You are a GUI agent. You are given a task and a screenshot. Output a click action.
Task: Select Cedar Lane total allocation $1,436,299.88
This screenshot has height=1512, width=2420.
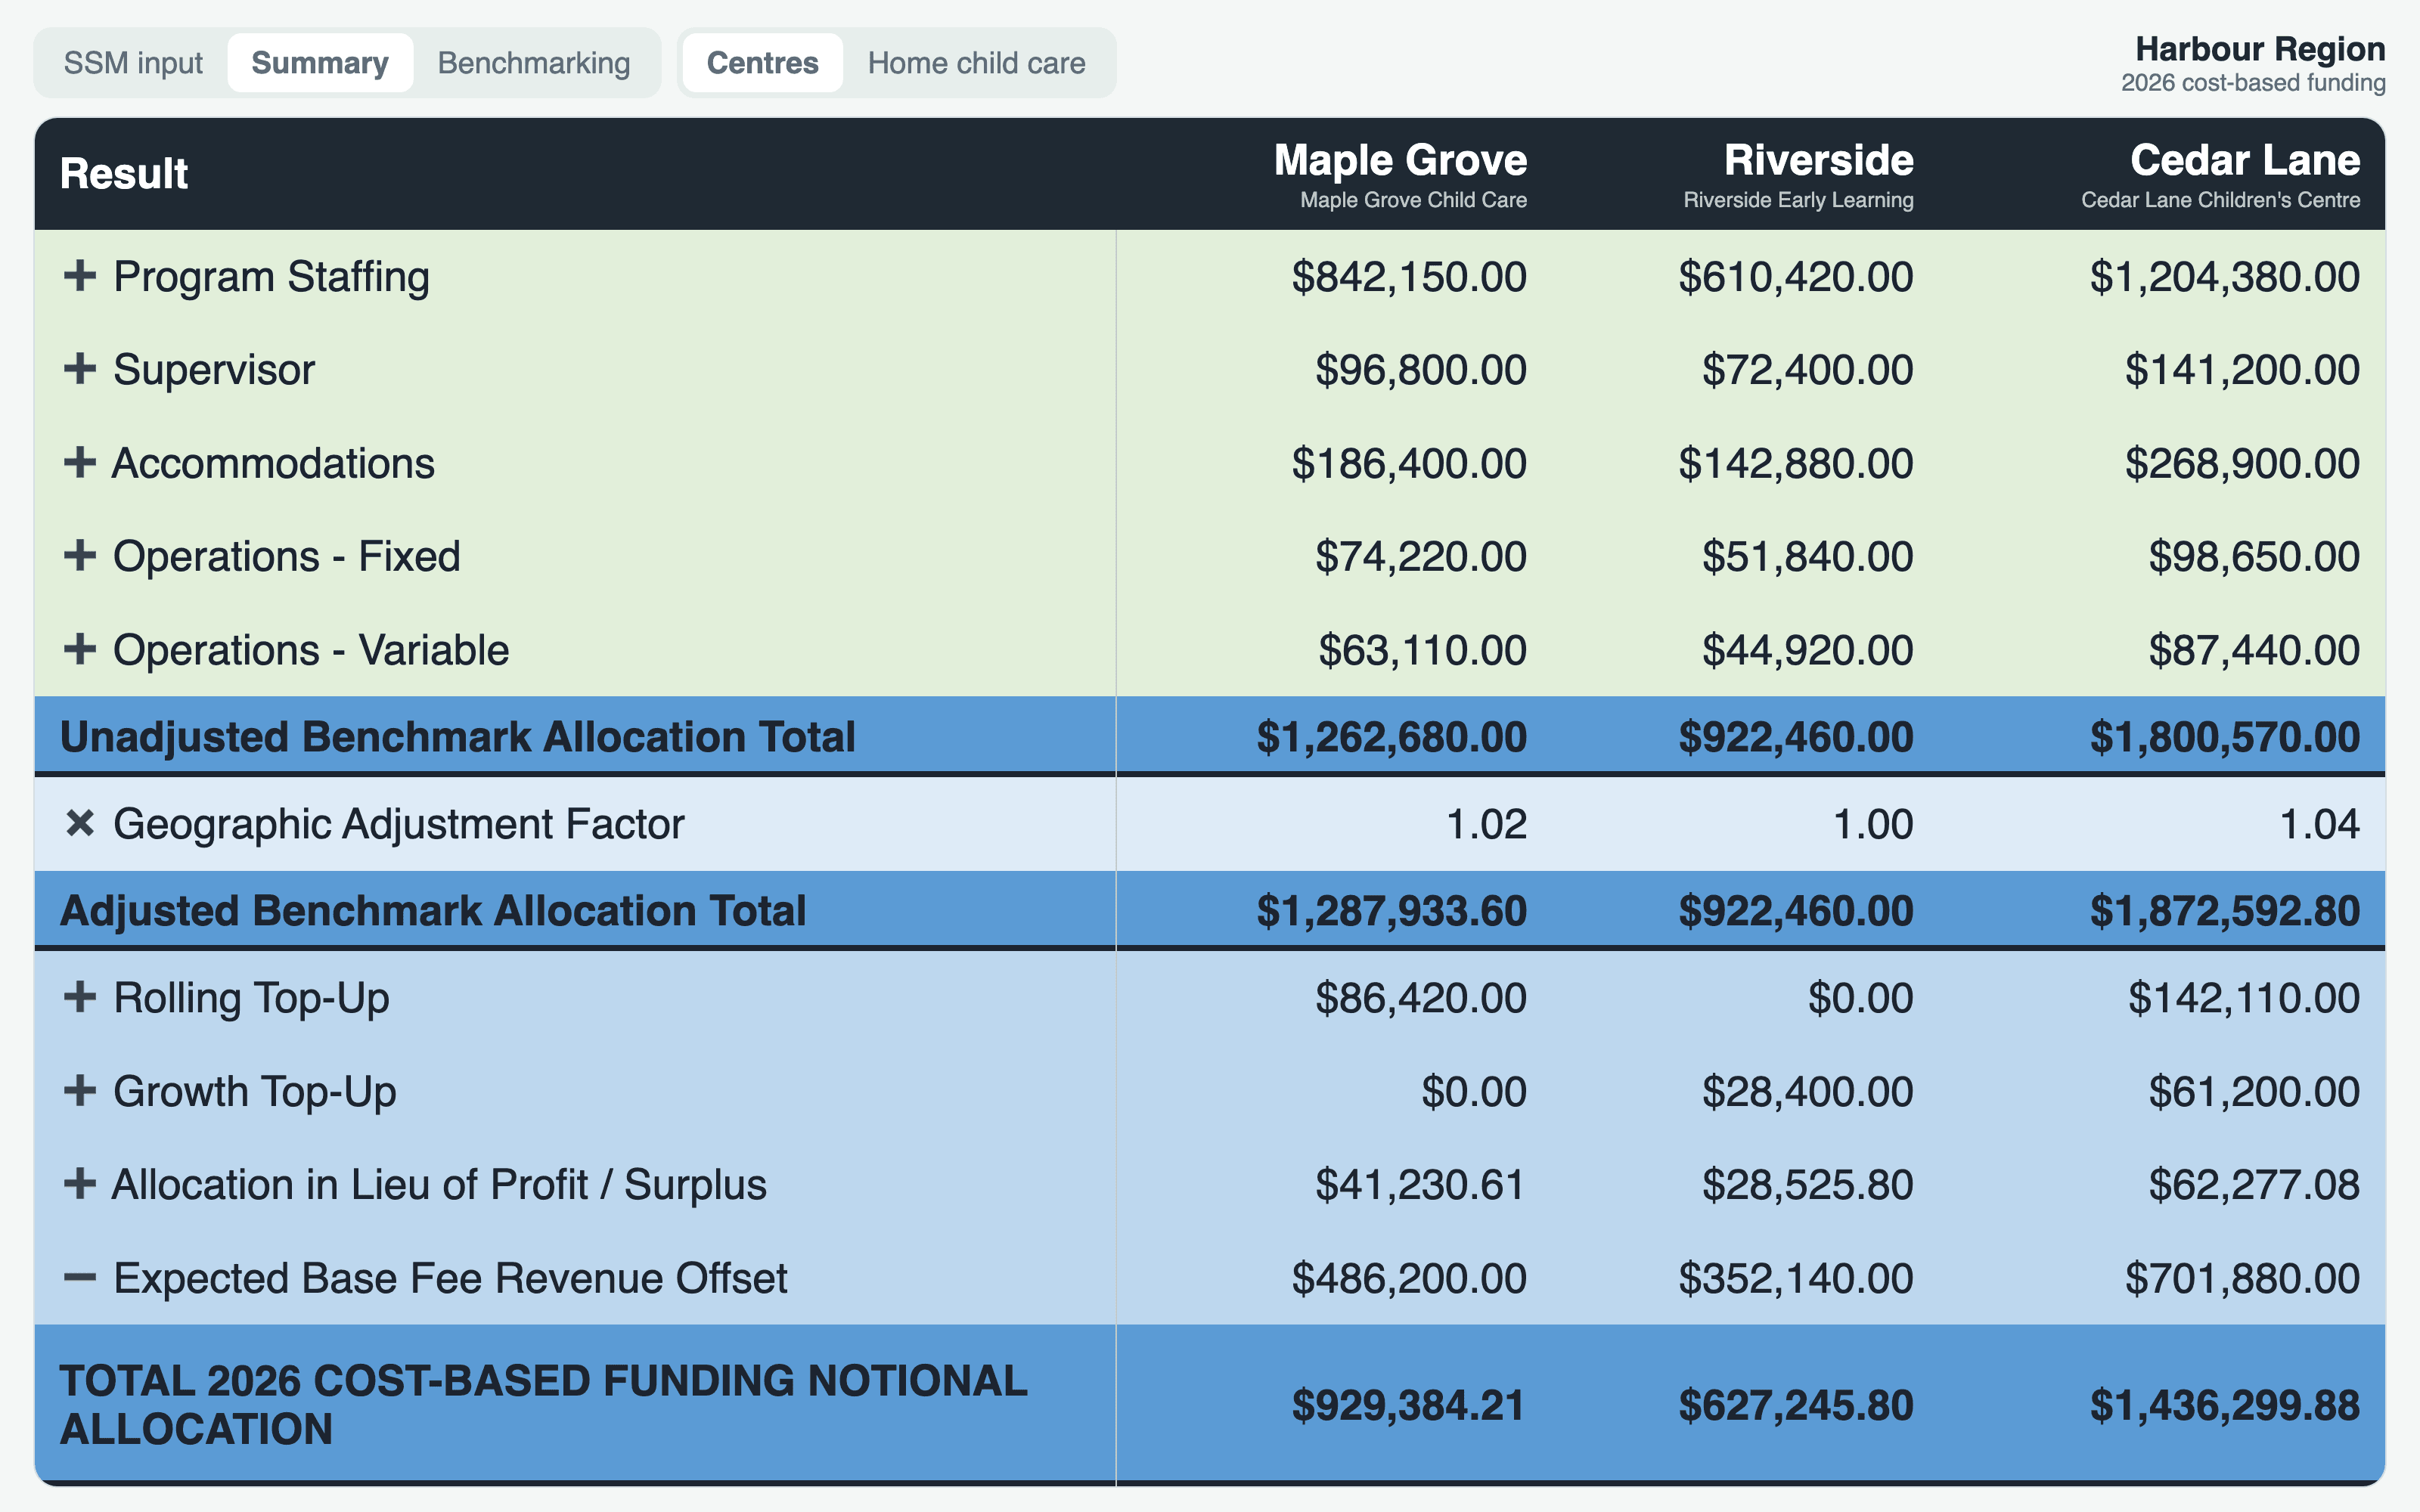point(2225,1406)
